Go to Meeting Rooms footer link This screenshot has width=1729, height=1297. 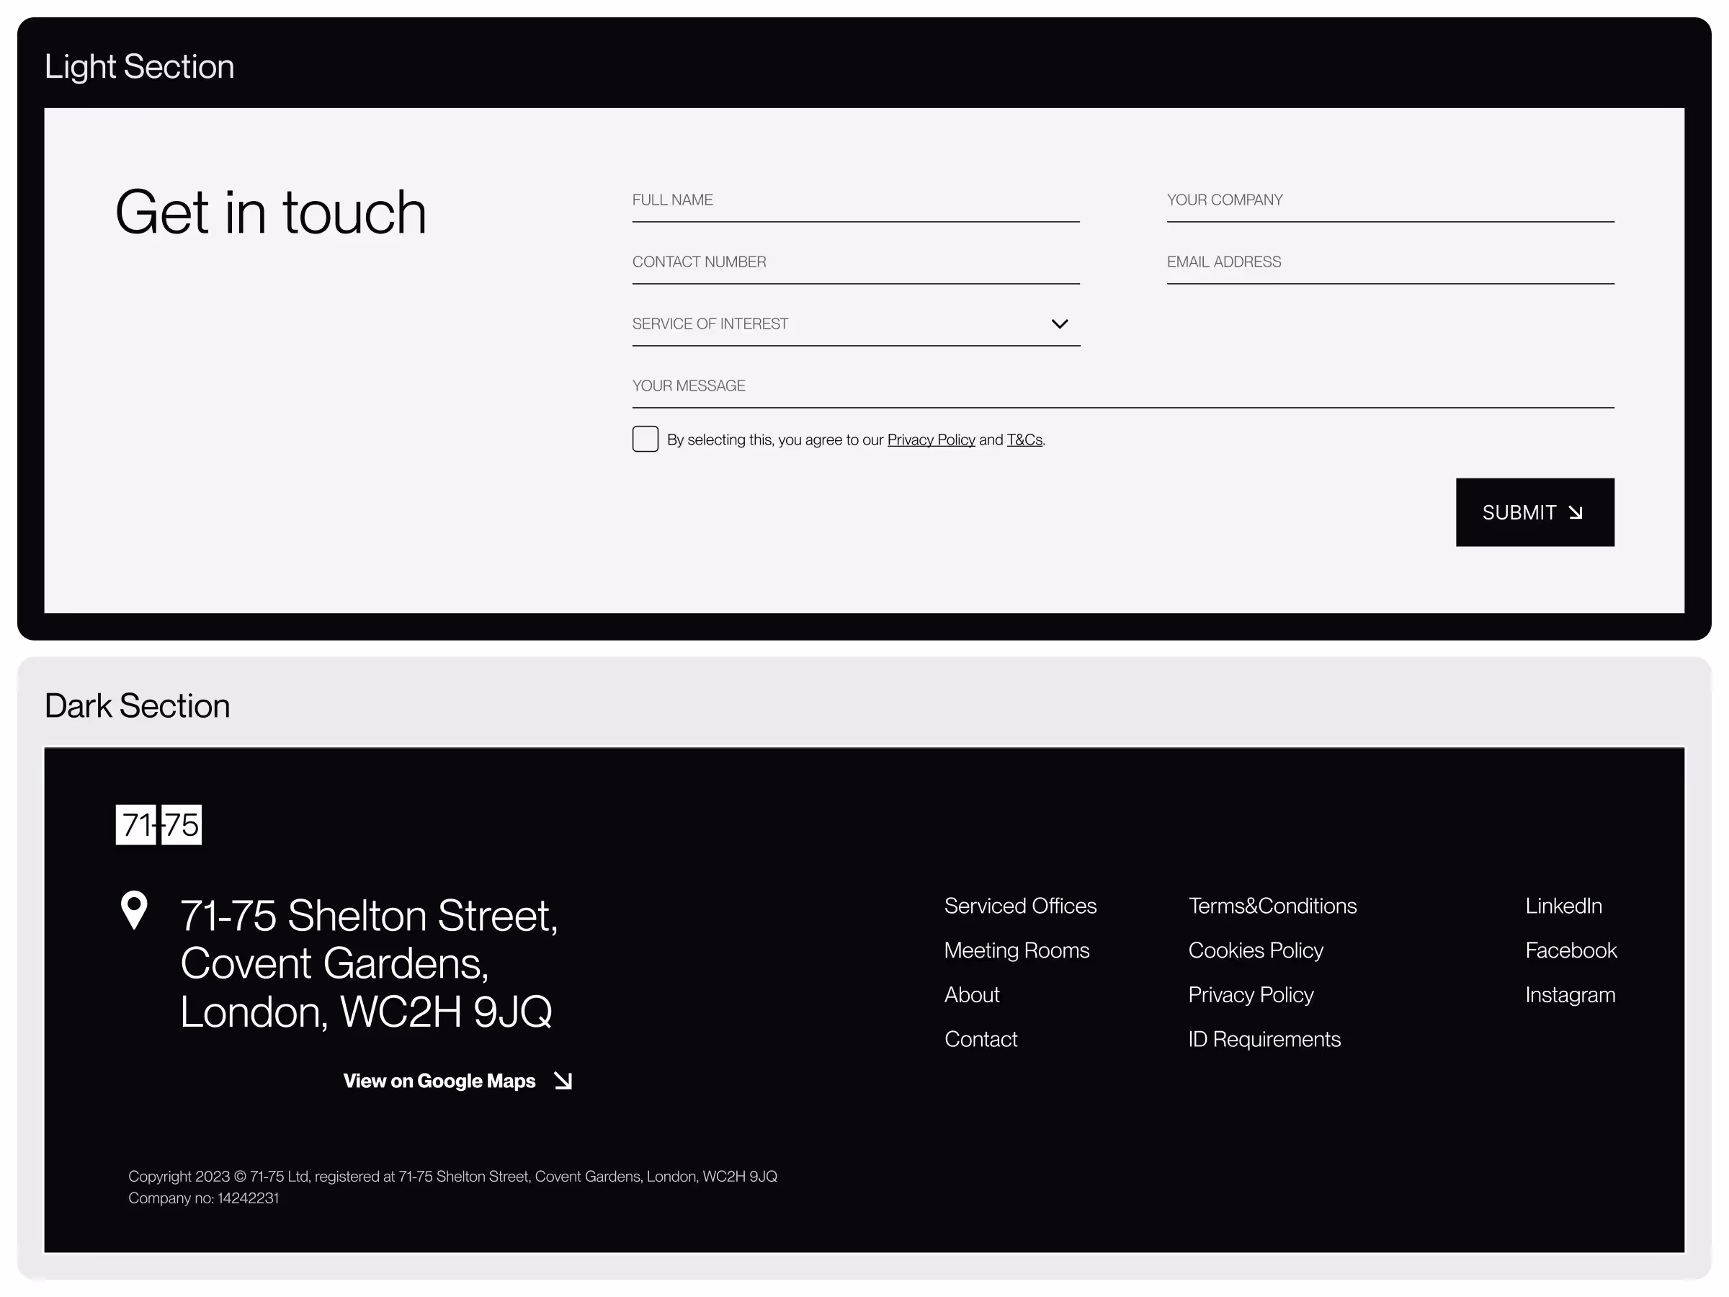tap(1016, 950)
